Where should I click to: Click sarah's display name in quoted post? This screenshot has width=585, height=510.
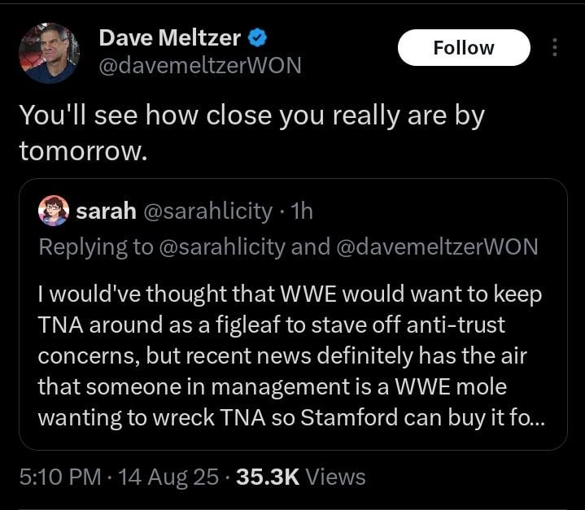106,211
